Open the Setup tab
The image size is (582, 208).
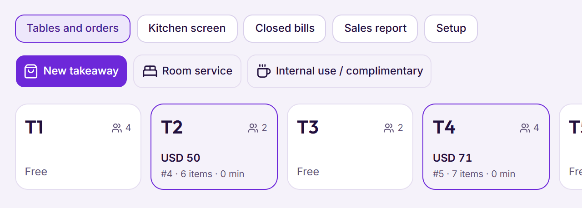(x=451, y=29)
